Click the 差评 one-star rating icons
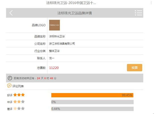 pyautogui.click(x=19, y=109)
